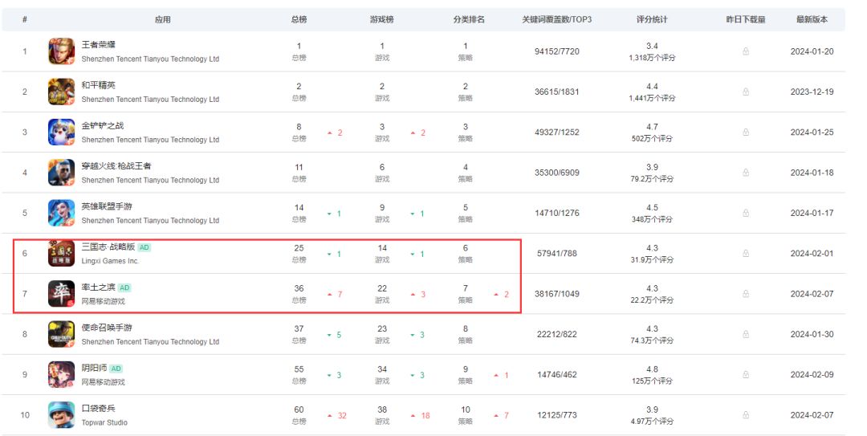Image resolution: width=867 pixels, height=436 pixels.
Task: Open the 三国志·战略版 app icon
Action: 61,254
